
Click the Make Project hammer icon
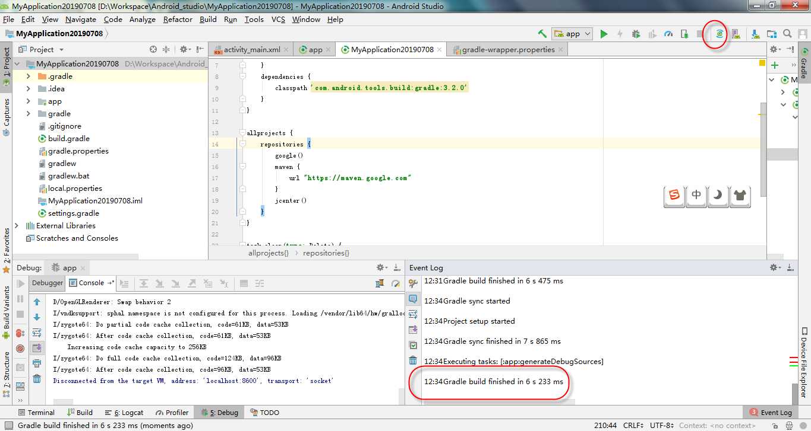point(542,34)
